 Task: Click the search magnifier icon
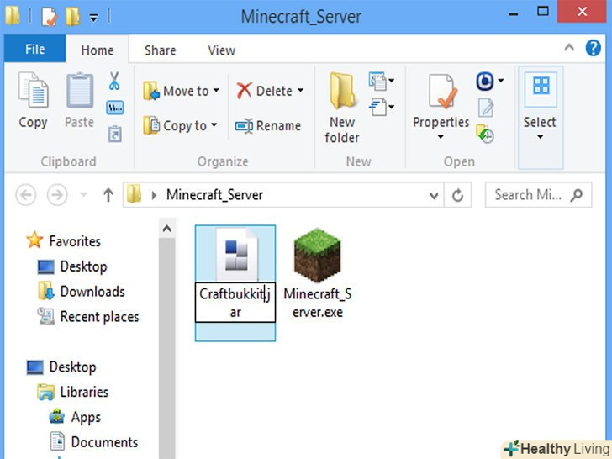577,194
